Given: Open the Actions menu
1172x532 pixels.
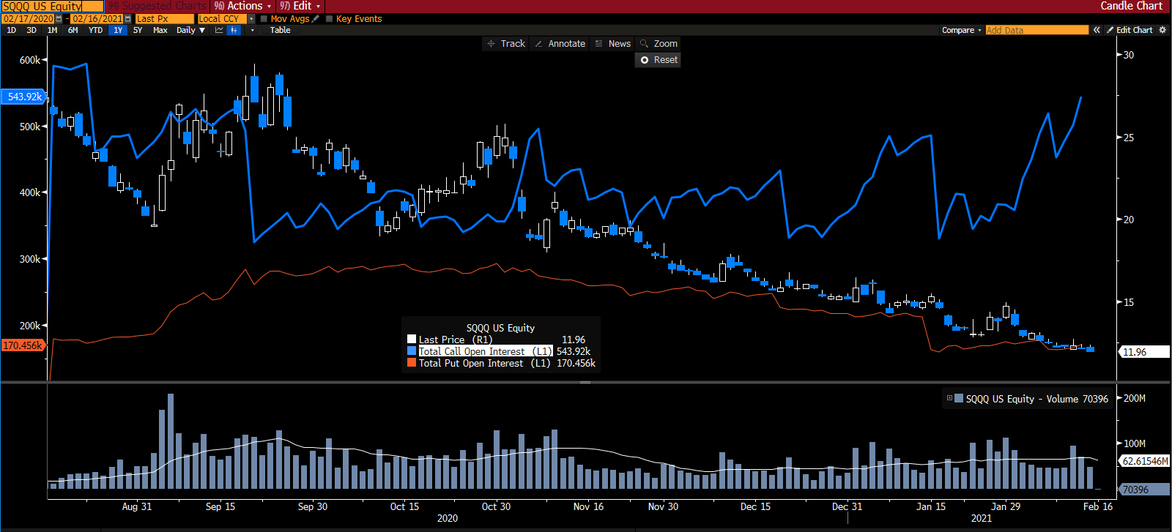Looking at the screenshot, I should click(x=242, y=6).
